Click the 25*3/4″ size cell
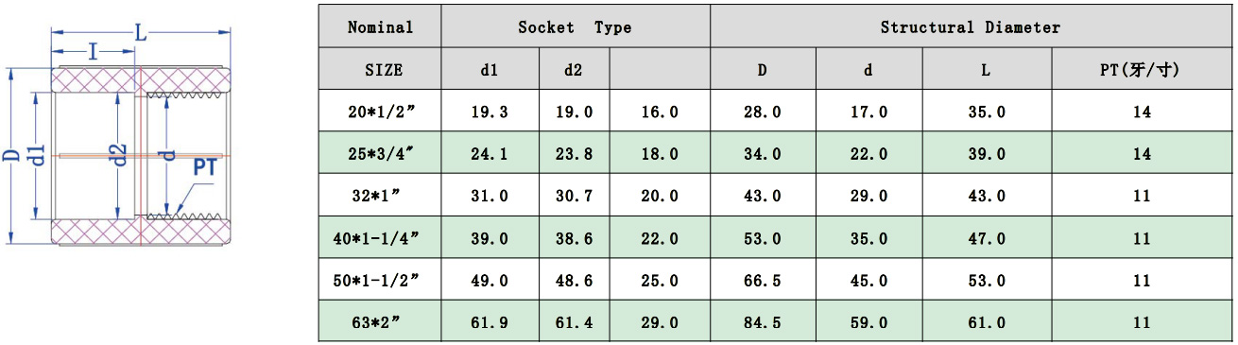This screenshot has height=345, width=1238. 380,154
